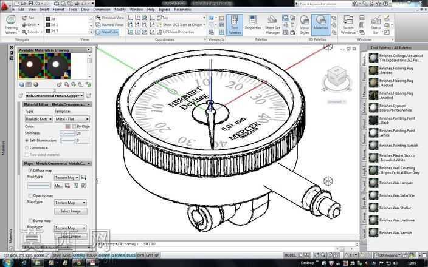This screenshot has height=267, width=428.
Task: Open the AutoCAD application menu
Action: tap(5, 5)
